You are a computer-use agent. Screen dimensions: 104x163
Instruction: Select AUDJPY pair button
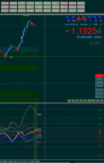(5, 11)
